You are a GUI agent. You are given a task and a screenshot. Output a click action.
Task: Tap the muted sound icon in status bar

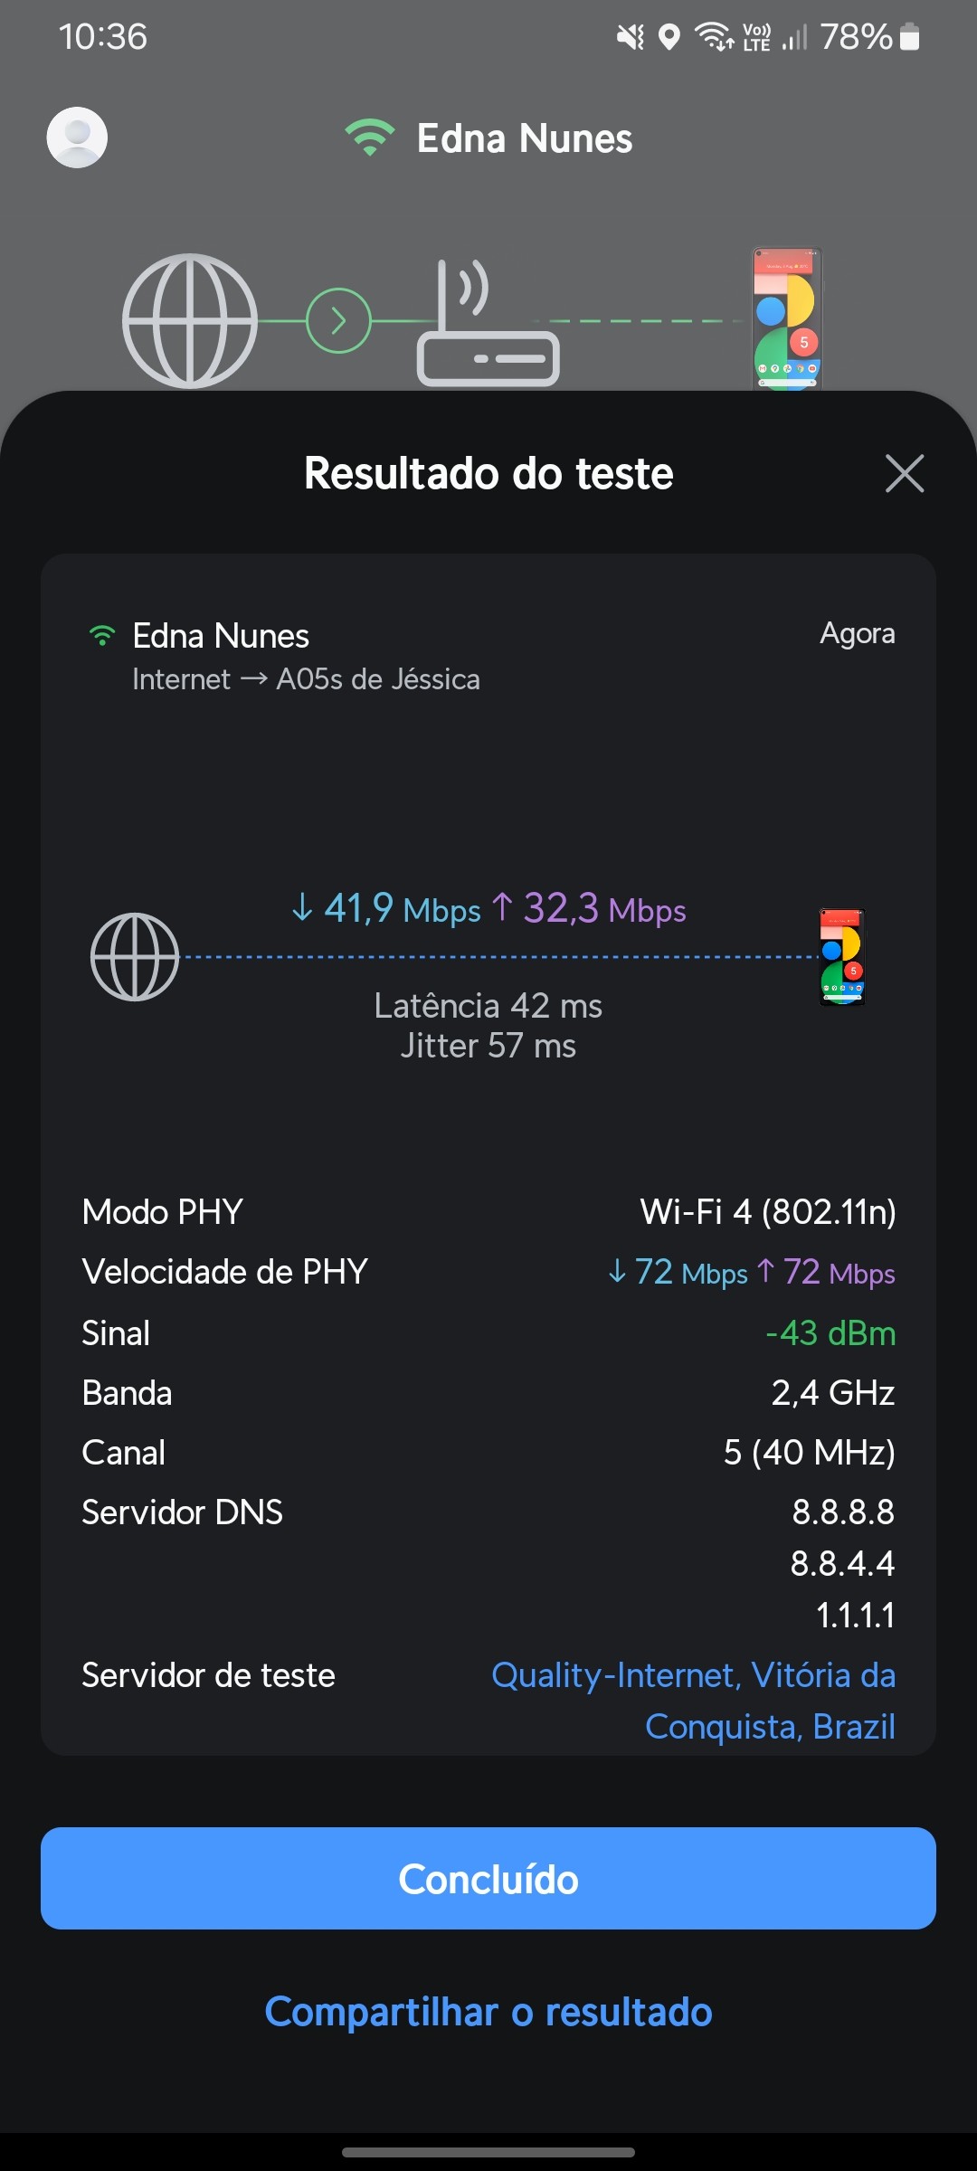point(630,37)
